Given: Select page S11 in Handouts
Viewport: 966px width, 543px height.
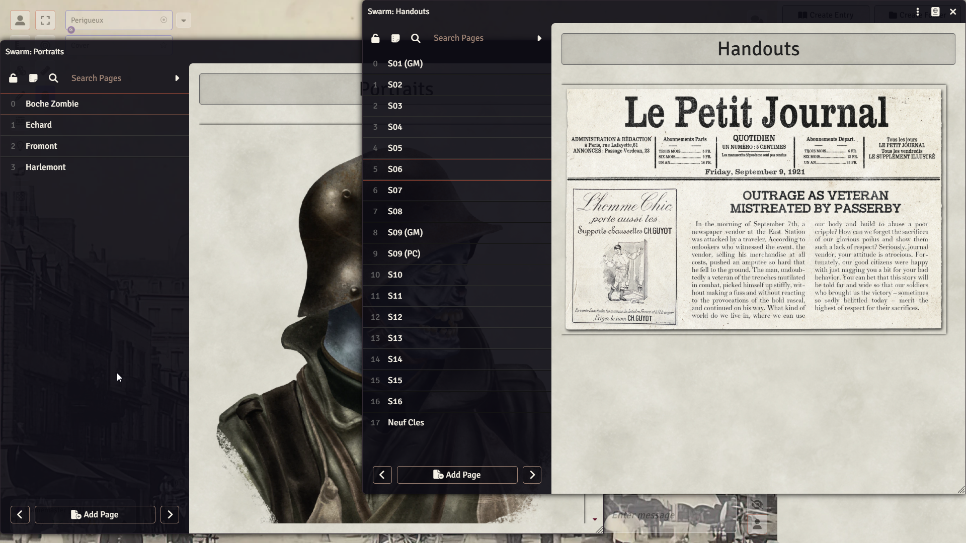Looking at the screenshot, I should (457, 296).
